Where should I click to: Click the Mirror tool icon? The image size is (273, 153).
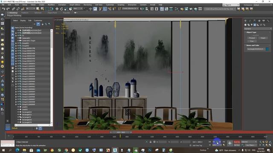tap(142, 8)
